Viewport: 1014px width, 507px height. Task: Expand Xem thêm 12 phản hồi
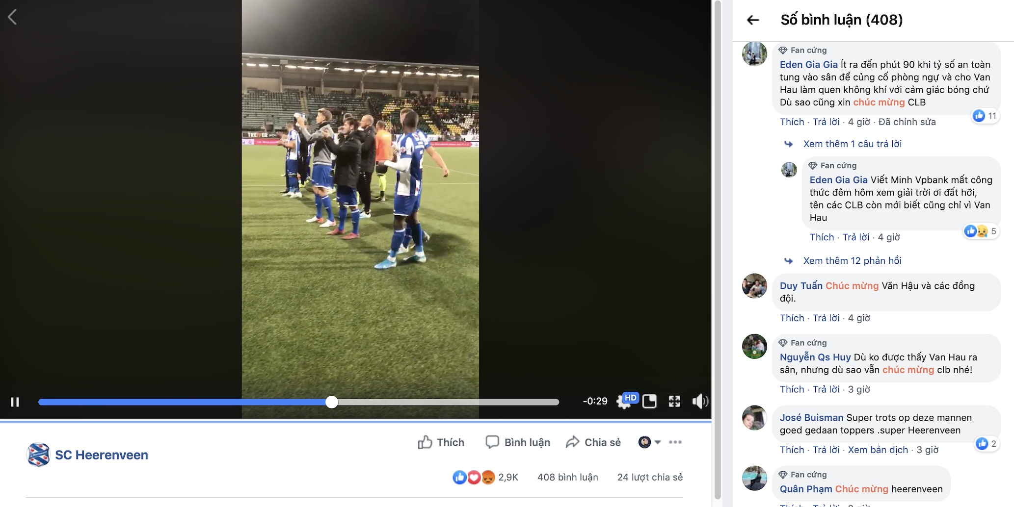click(x=852, y=261)
